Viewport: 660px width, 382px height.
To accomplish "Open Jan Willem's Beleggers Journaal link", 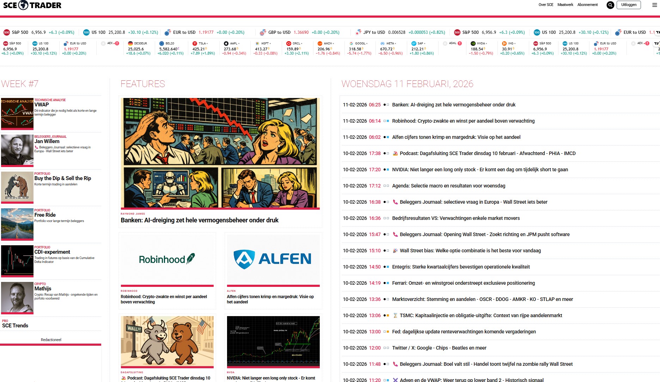I will 47,141.
